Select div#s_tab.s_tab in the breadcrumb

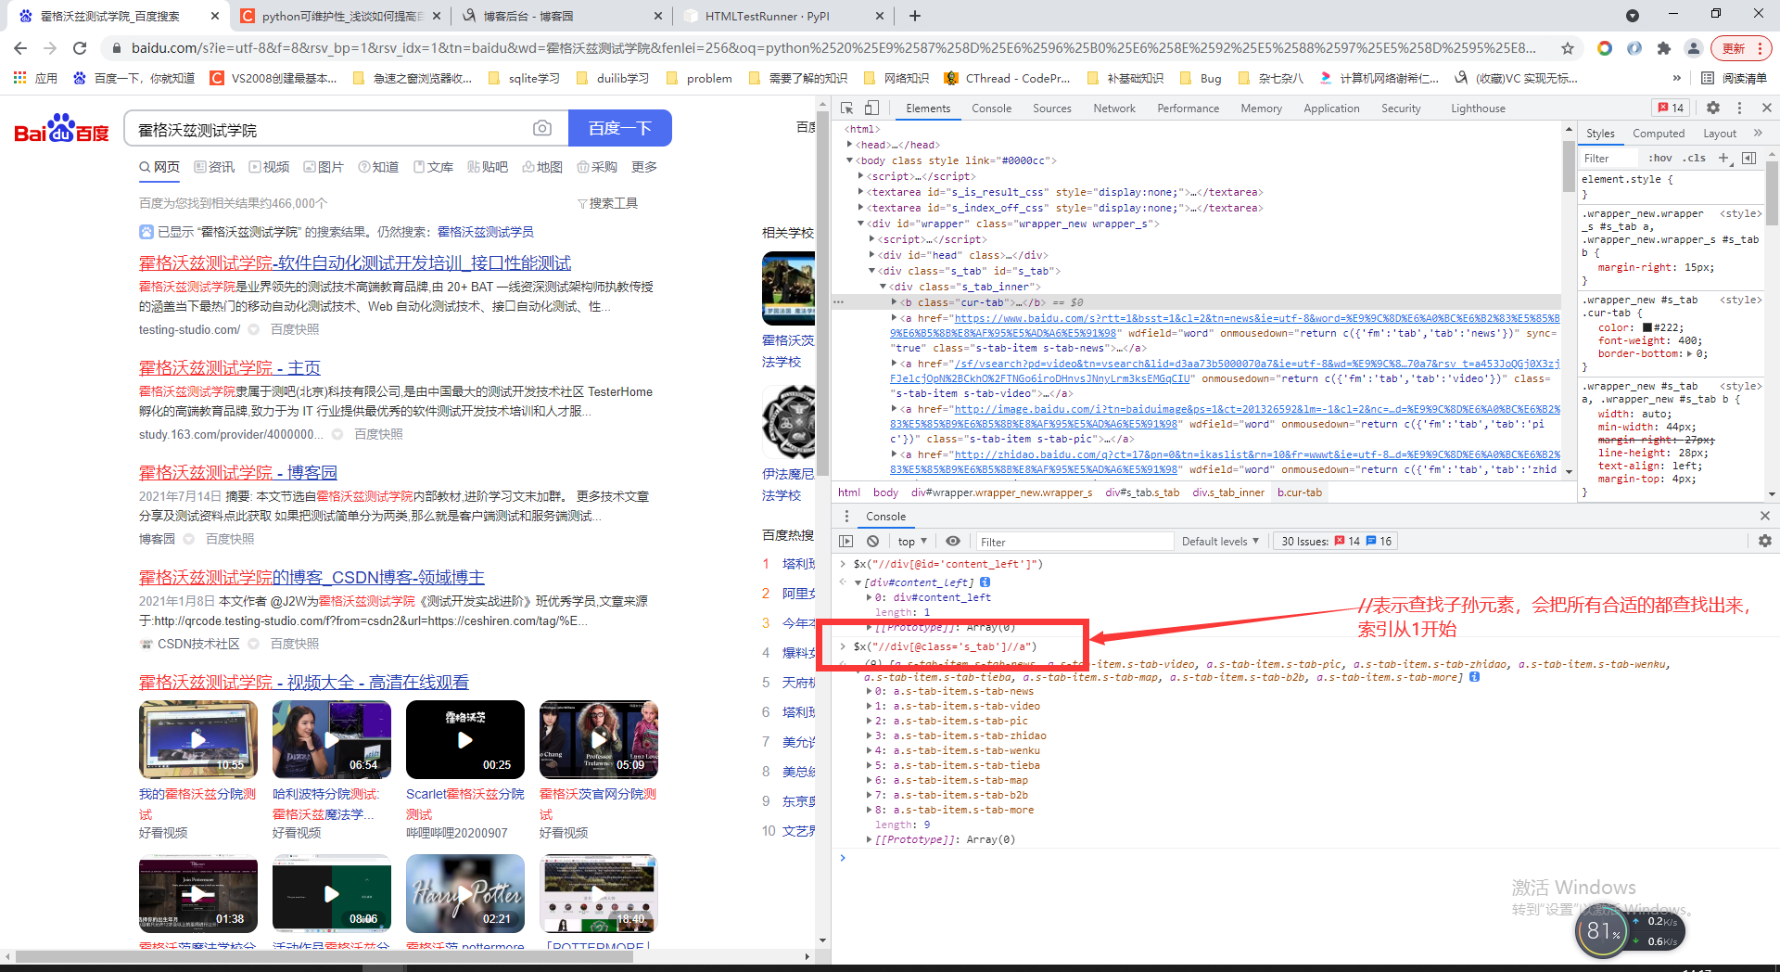[x=1142, y=492]
